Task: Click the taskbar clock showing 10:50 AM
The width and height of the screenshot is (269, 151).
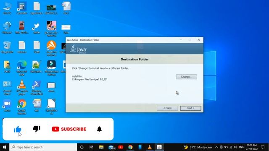Action: click(x=252, y=147)
